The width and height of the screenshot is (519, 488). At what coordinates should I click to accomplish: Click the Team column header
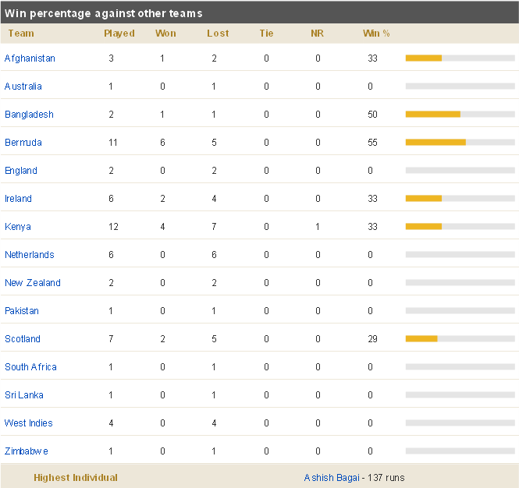[x=21, y=34]
